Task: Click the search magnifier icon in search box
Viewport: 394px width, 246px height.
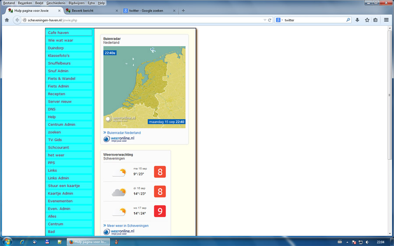Action: point(348,20)
